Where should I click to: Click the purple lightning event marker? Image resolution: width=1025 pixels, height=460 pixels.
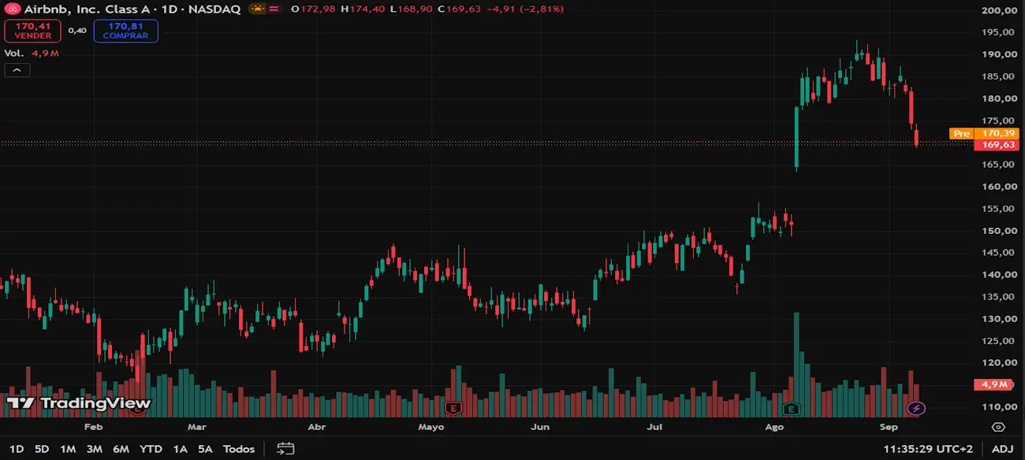pyautogui.click(x=916, y=408)
